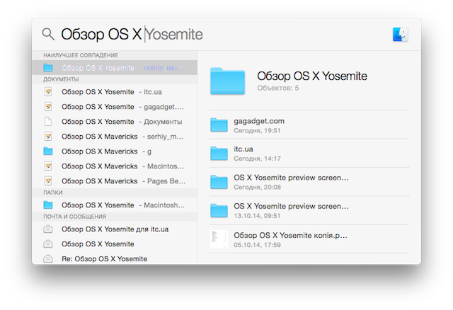Click the Сегодня, 19:51 timestamp
The image size is (453, 310).
pyautogui.click(x=257, y=131)
